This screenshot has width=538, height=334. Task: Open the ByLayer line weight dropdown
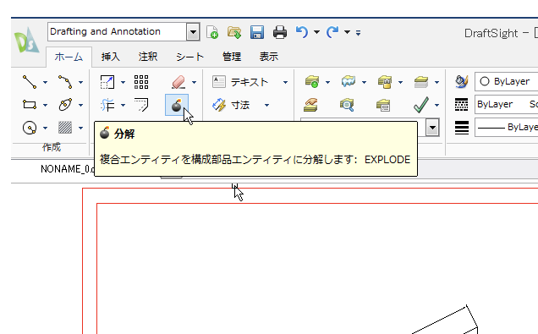tap(506, 127)
